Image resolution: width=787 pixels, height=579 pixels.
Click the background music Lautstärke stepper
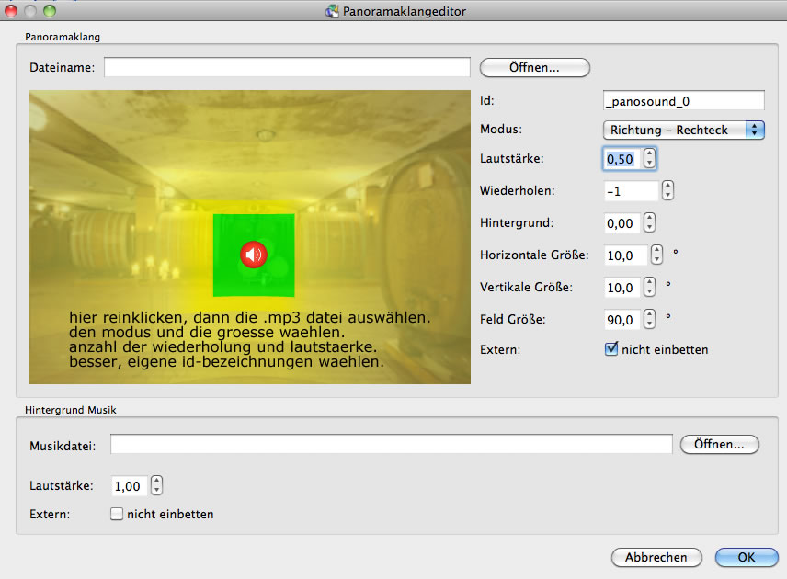156,485
